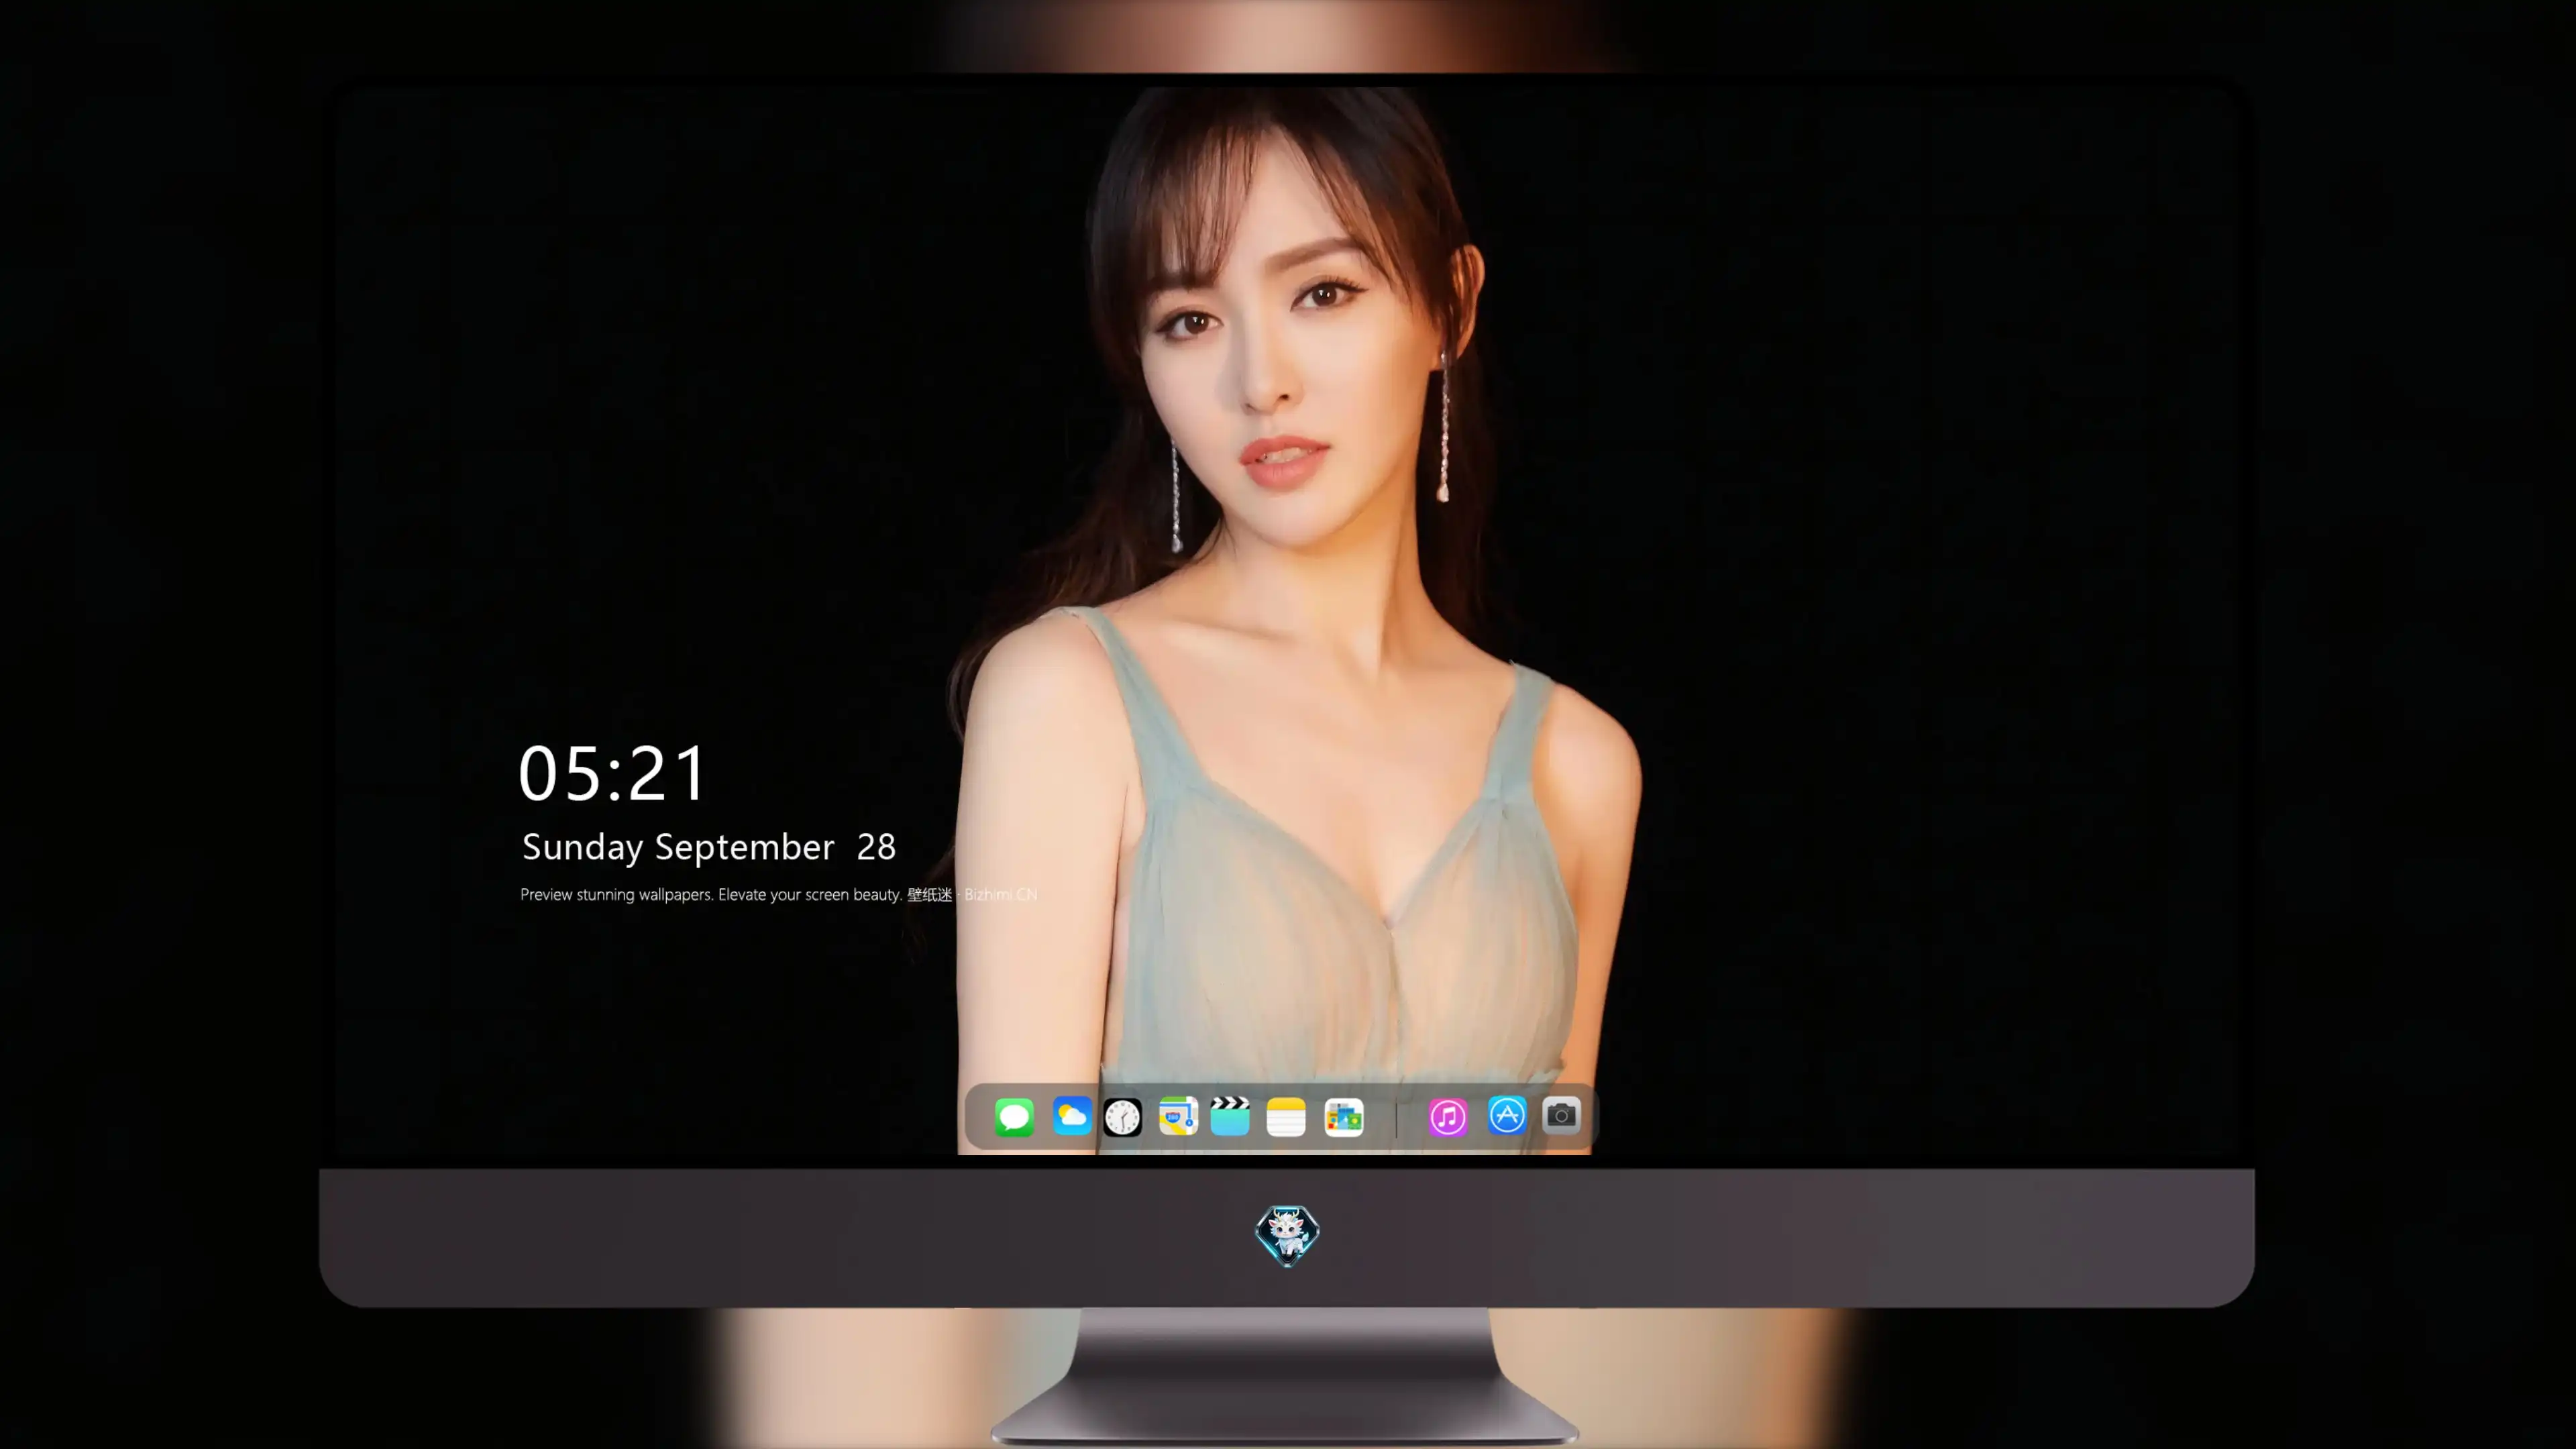Open the App Store icon
Image resolution: width=2576 pixels, height=1449 pixels.
[1506, 1115]
